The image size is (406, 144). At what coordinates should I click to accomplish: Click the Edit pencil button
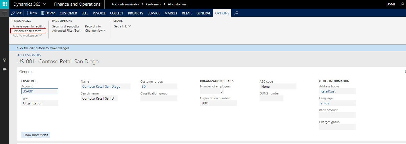click(16, 13)
